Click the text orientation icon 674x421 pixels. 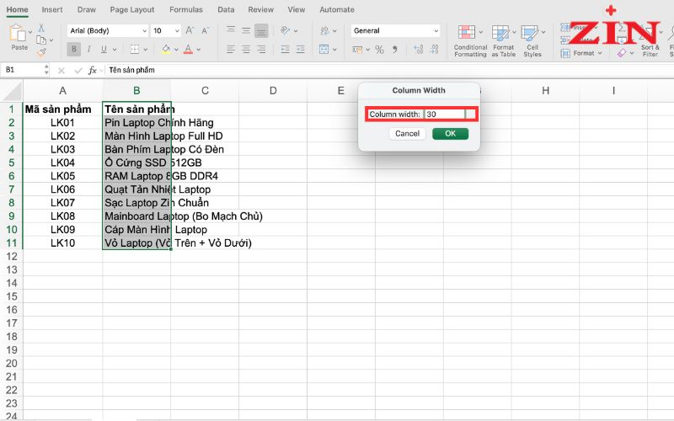pos(285,30)
